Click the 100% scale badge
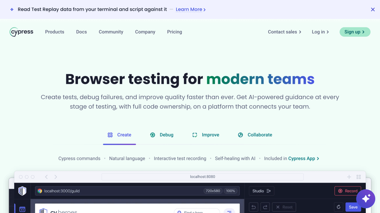 point(231,191)
